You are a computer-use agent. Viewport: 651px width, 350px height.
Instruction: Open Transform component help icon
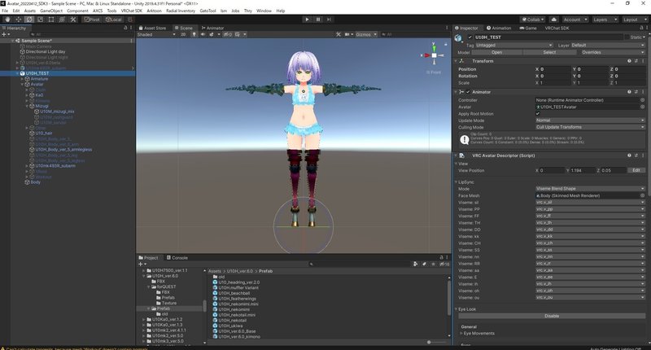pos(629,61)
